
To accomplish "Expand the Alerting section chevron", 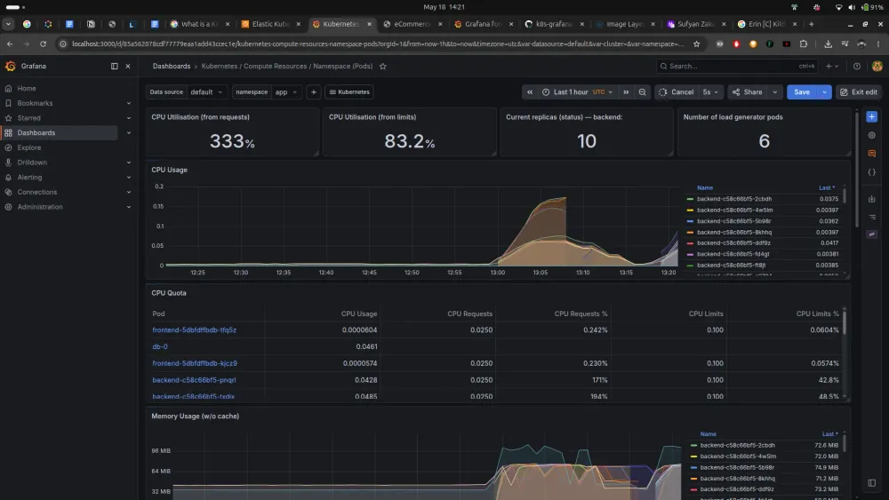I will point(129,178).
